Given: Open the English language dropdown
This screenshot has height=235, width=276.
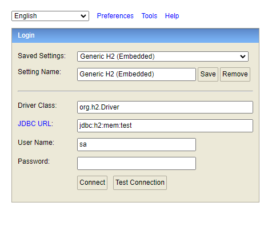Looking at the screenshot, I should click(x=50, y=16).
